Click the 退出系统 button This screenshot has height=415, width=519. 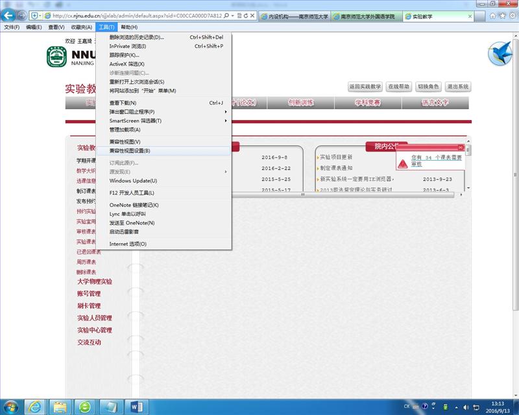tap(457, 86)
